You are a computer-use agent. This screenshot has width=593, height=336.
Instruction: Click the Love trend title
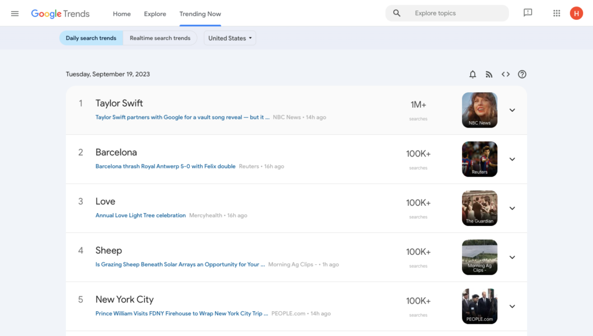point(105,201)
